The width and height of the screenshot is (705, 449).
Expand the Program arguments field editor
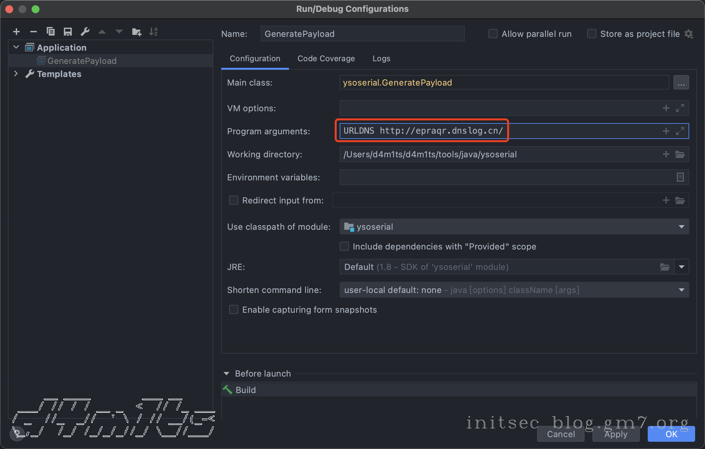pyautogui.click(x=680, y=131)
